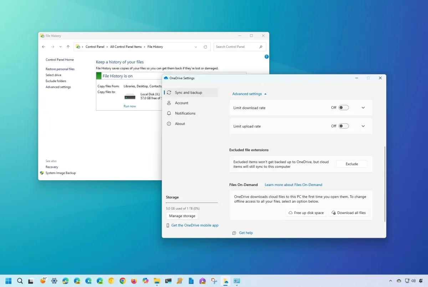The width and height of the screenshot is (428, 287).
Task: Toggle the Limit upload rate switch
Action: tap(343, 126)
